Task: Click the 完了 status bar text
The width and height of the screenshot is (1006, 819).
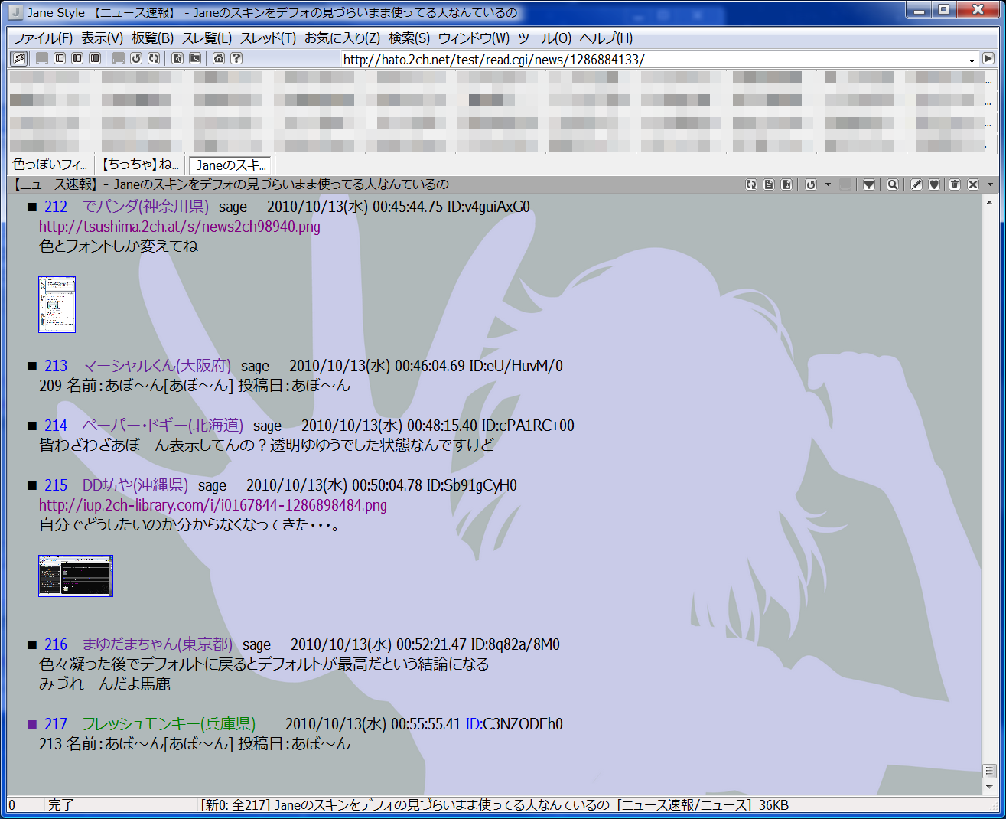Action: click(61, 804)
